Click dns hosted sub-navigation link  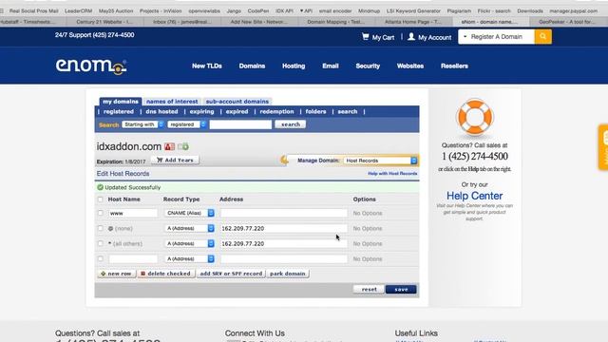click(161, 112)
